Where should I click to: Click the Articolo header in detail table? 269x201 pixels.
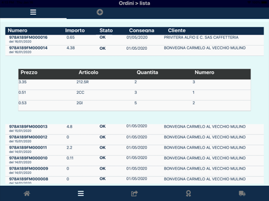(88, 72)
